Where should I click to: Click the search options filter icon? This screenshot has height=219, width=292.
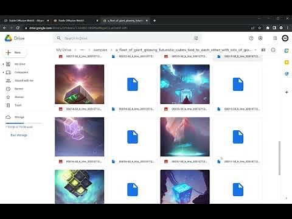point(196,38)
